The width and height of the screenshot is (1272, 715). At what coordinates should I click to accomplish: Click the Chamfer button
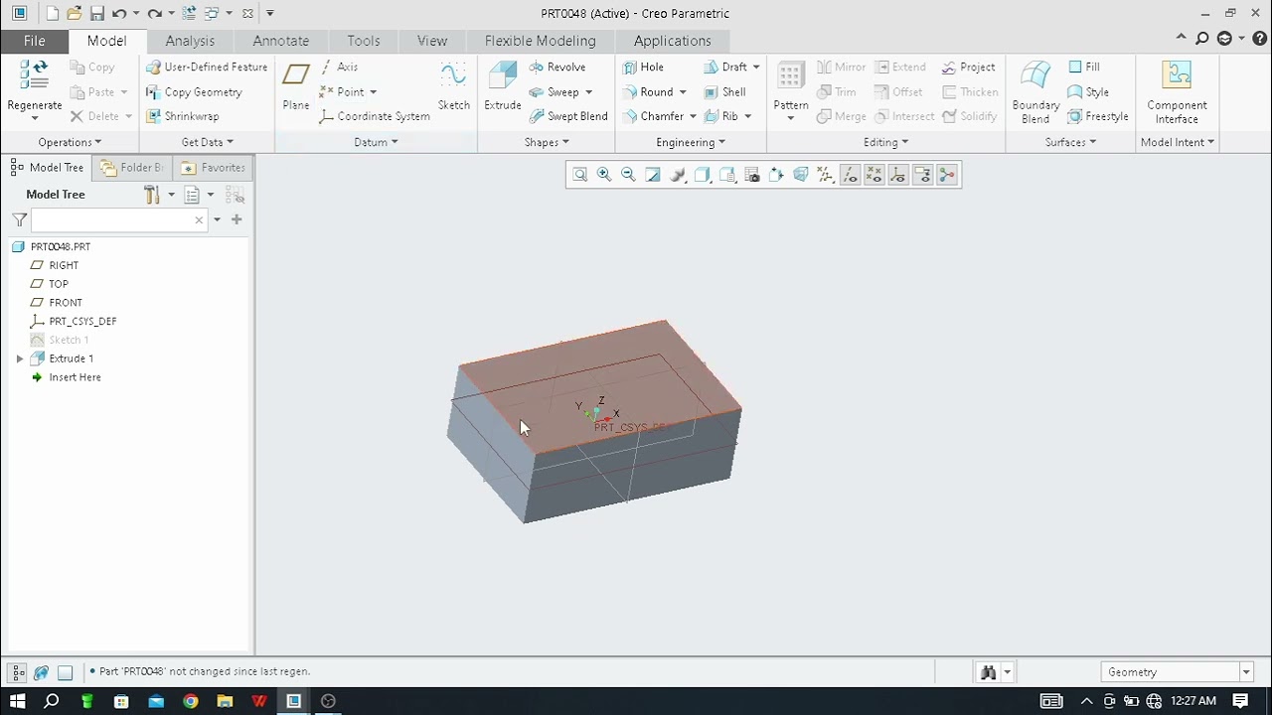click(653, 116)
